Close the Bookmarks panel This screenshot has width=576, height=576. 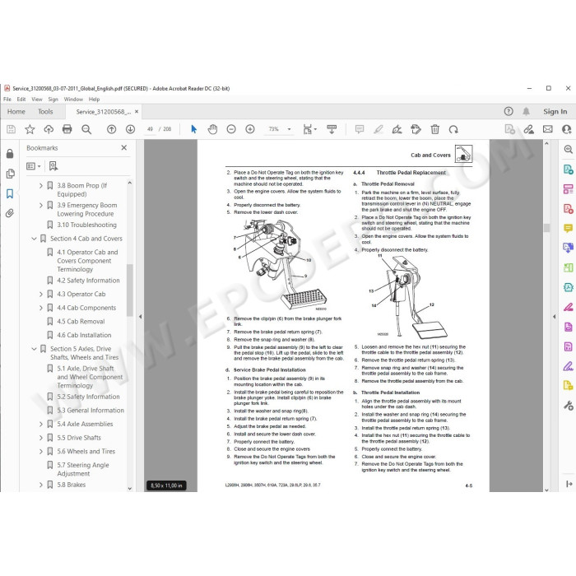[x=123, y=147]
